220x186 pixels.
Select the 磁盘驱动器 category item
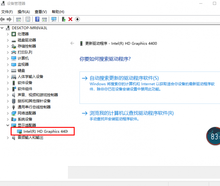point(27,40)
